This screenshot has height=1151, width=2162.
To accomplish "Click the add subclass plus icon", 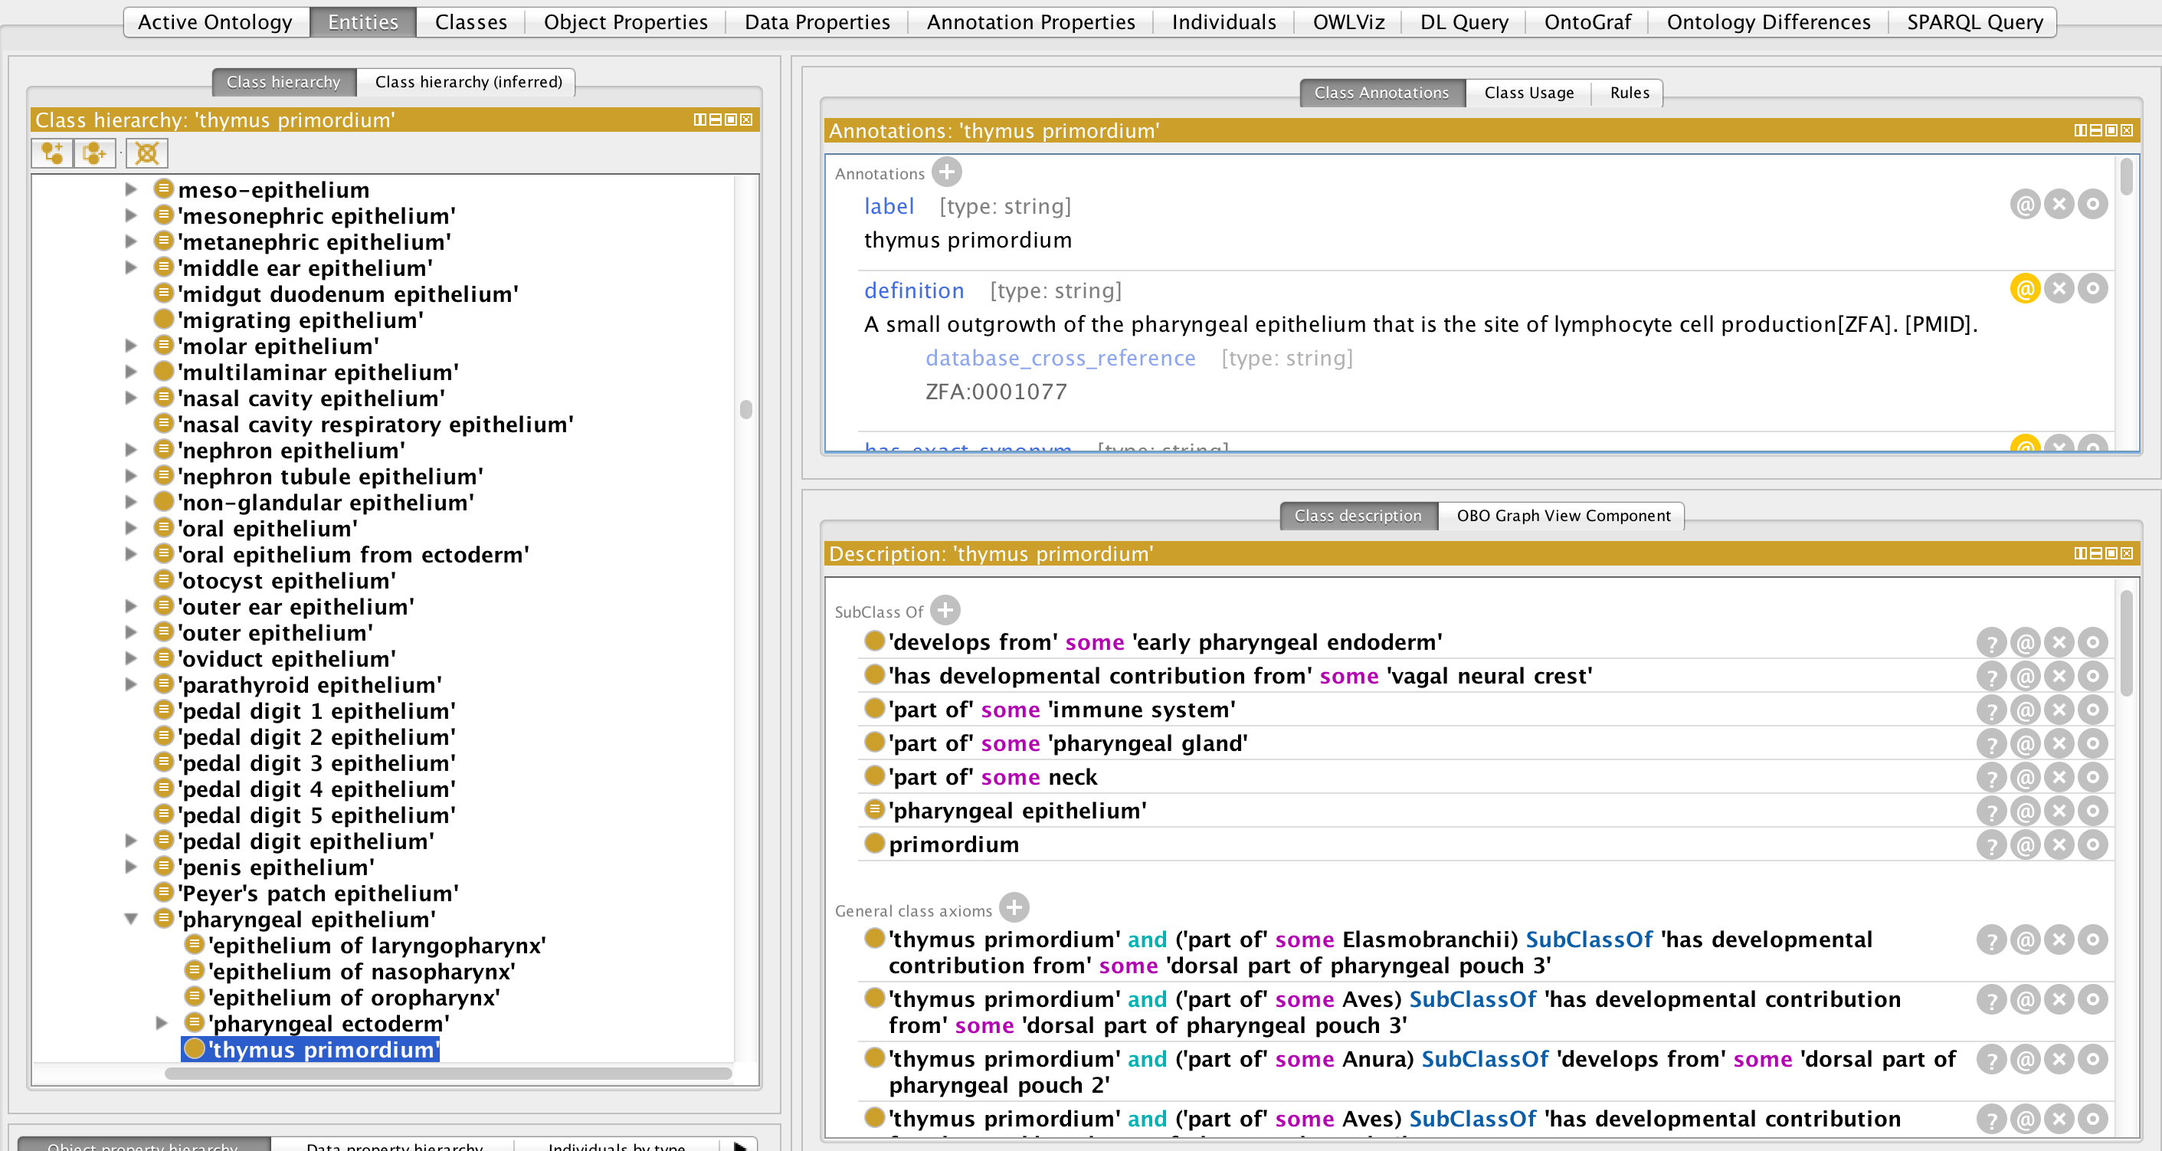I will 51,155.
